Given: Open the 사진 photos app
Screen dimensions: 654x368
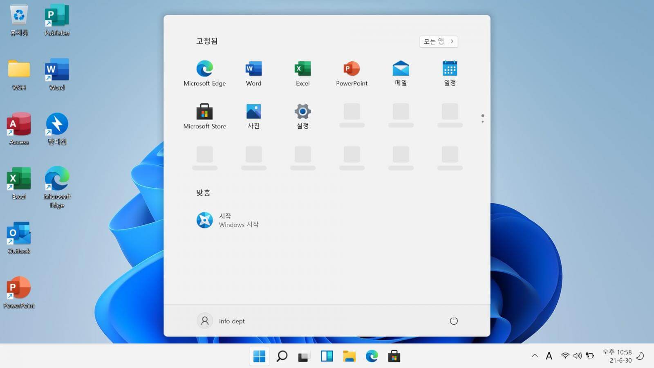Looking at the screenshot, I should (253, 117).
